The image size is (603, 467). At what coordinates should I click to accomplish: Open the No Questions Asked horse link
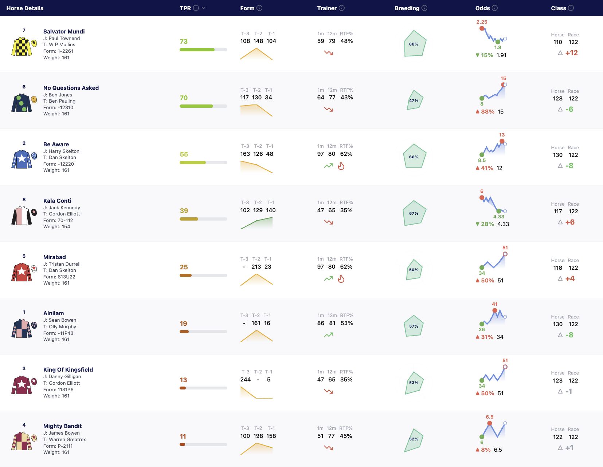pyautogui.click(x=71, y=88)
